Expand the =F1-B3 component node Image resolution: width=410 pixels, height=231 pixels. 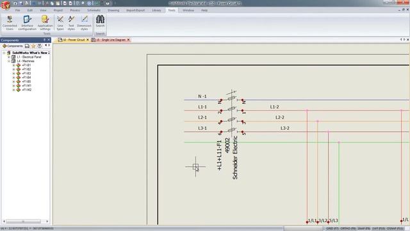pyautogui.click(x=13, y=73)
